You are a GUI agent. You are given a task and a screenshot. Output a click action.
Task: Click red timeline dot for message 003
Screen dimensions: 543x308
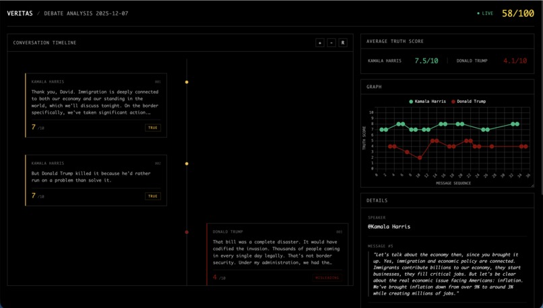[187, 232]
